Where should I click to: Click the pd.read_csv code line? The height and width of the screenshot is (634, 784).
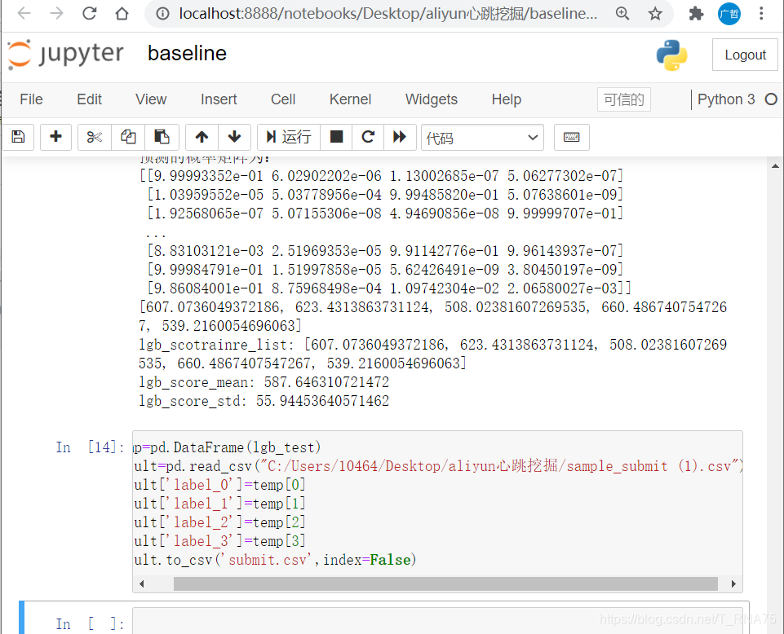point(438,466)
